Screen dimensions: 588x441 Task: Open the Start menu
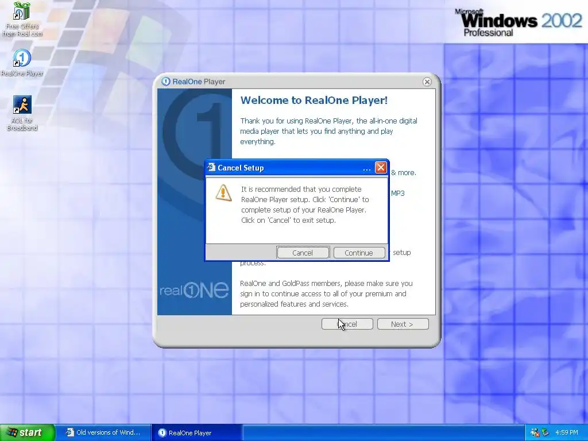(x=28, y=432)
